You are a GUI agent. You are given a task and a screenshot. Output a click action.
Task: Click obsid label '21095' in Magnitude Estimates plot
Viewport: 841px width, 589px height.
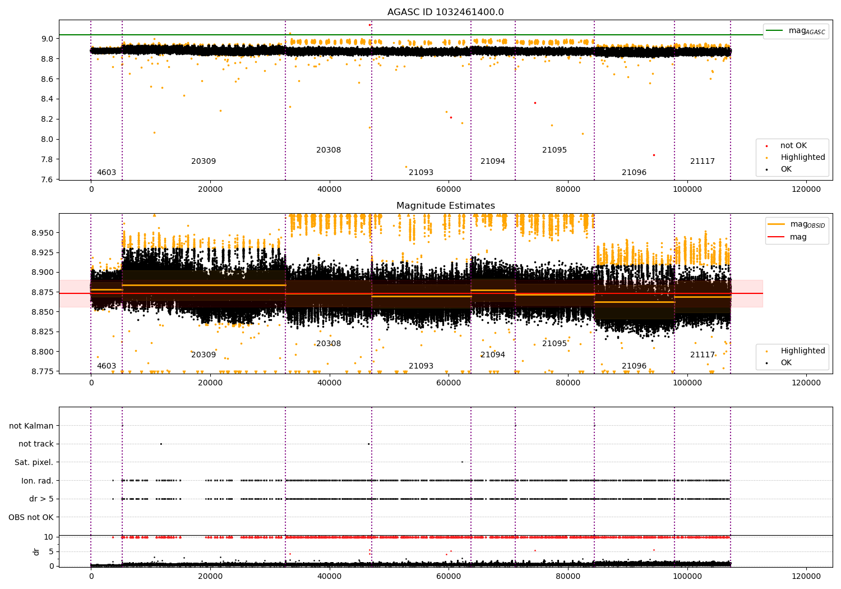click(554, 344)
